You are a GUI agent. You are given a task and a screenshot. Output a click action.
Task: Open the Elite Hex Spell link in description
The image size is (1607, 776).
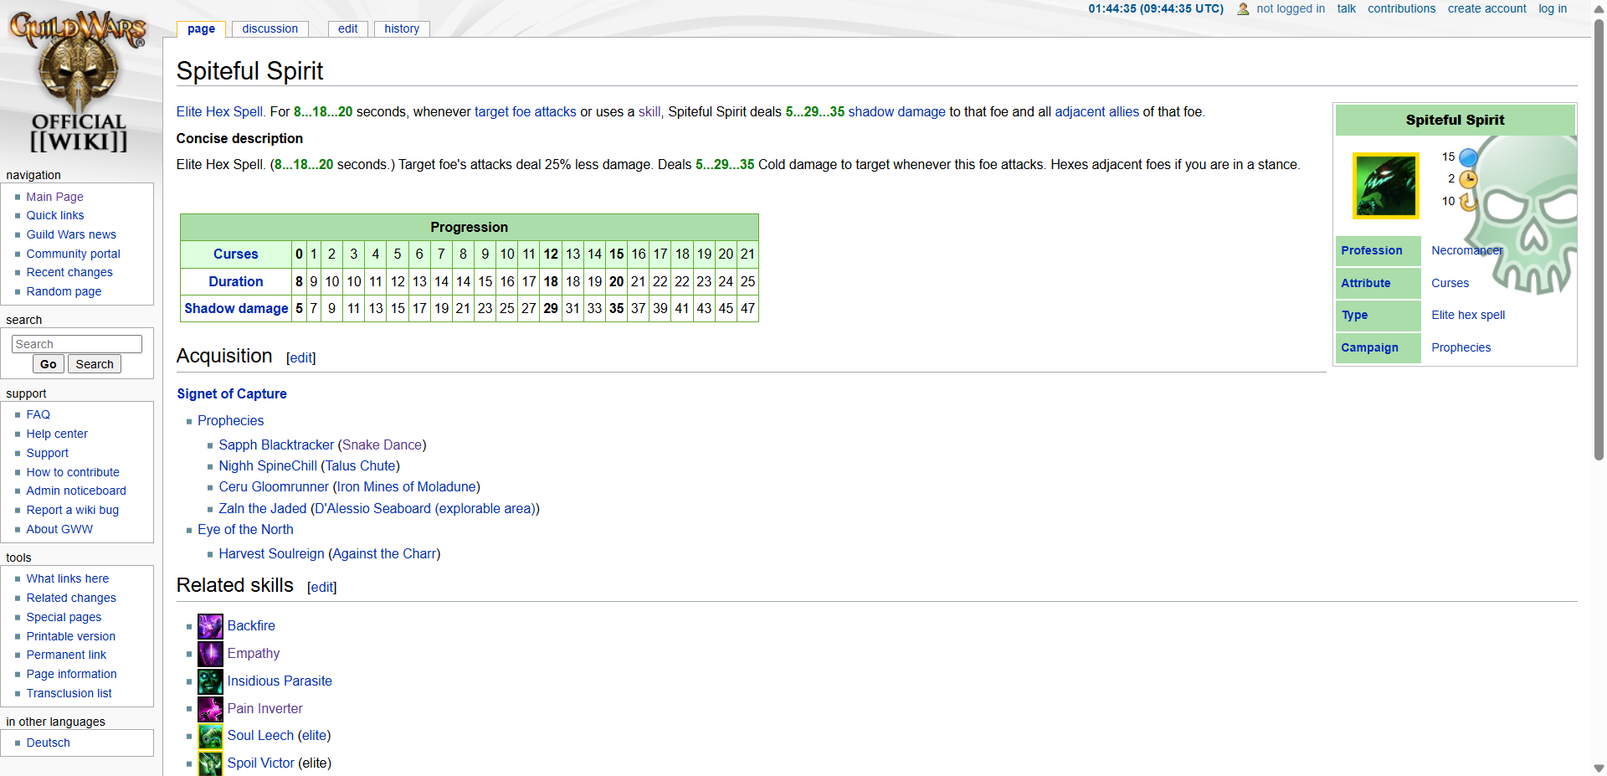[220, 112]
